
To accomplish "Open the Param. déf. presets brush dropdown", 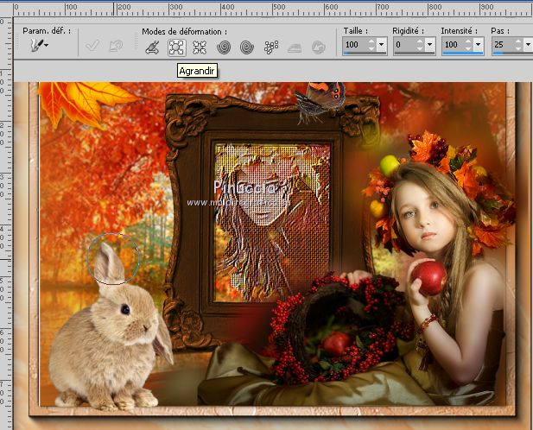I will 40,45.
